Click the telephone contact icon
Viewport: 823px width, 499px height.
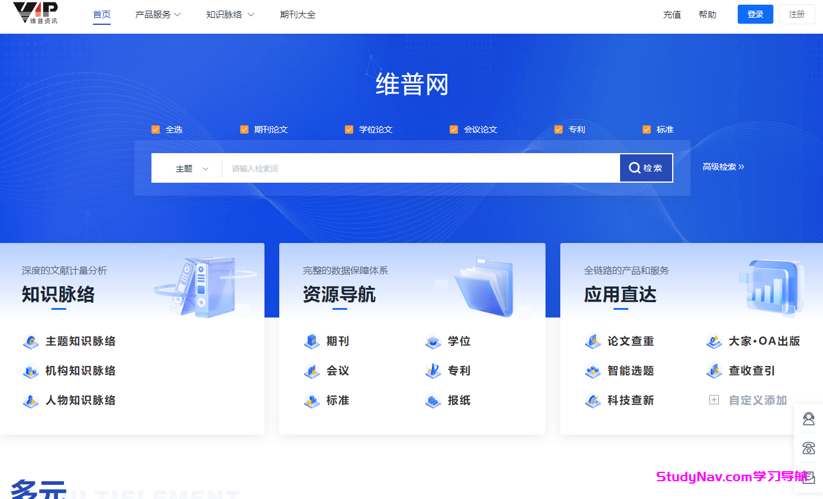pos(809,448)
